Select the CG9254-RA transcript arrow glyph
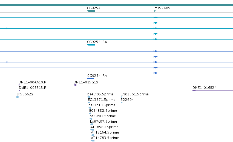Viewport: 233px width, 142px height. [x=91, y=45]
